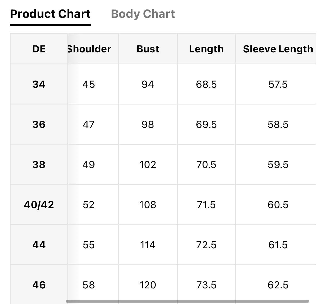Viewport: 326px width, 304px height.
Task: Select the size 34 row label
Action: [x=39, y=84]
